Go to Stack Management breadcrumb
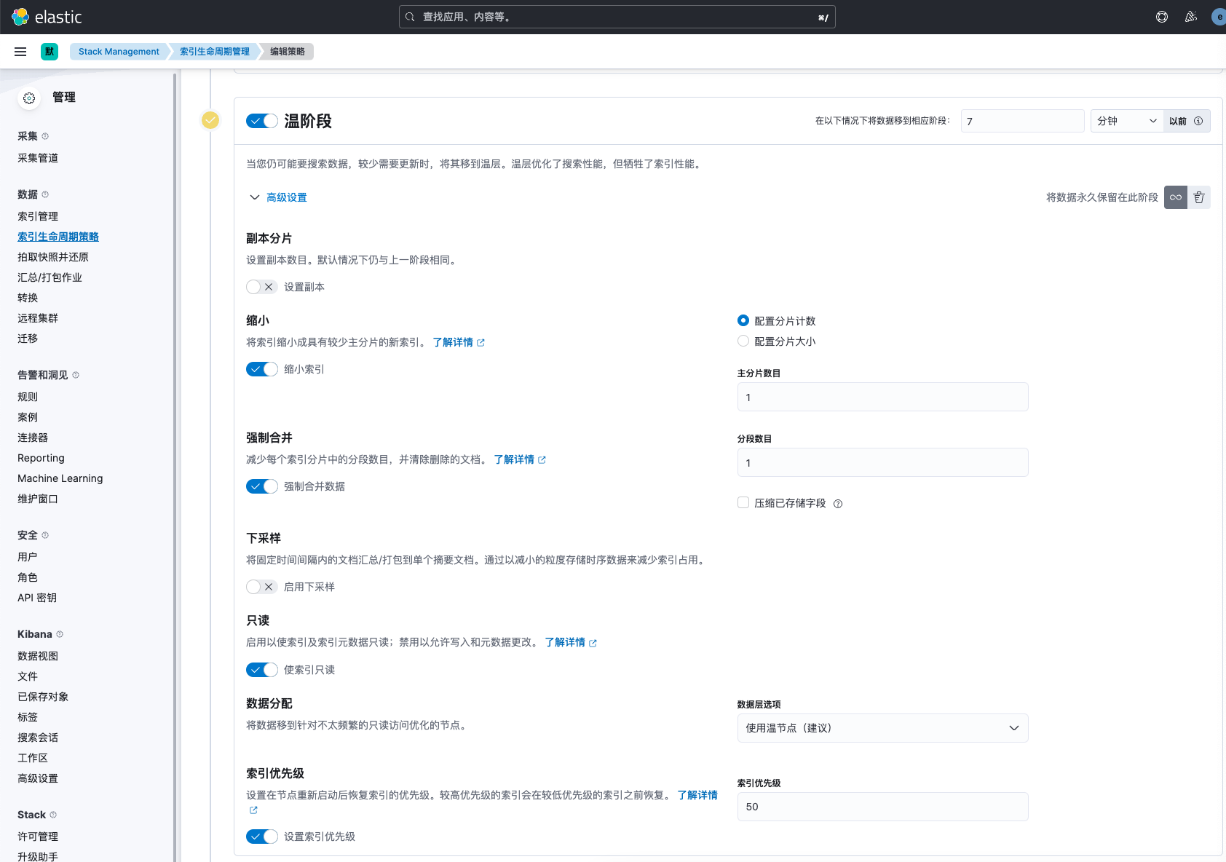The width and height of the screenshot is (1226, 862). pyautogui.click(x=119, y=52)
